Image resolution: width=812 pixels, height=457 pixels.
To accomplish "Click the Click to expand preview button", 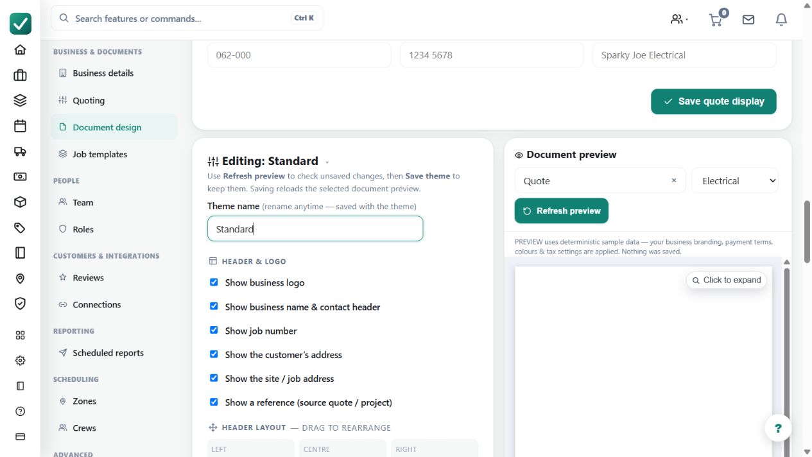I will pos(727,280).
